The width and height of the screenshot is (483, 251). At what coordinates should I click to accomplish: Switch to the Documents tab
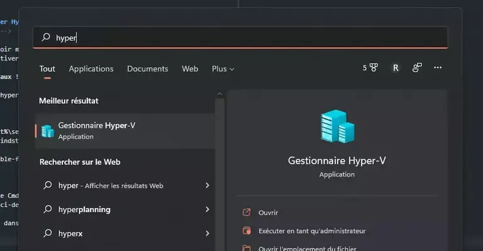coord(148,69)
